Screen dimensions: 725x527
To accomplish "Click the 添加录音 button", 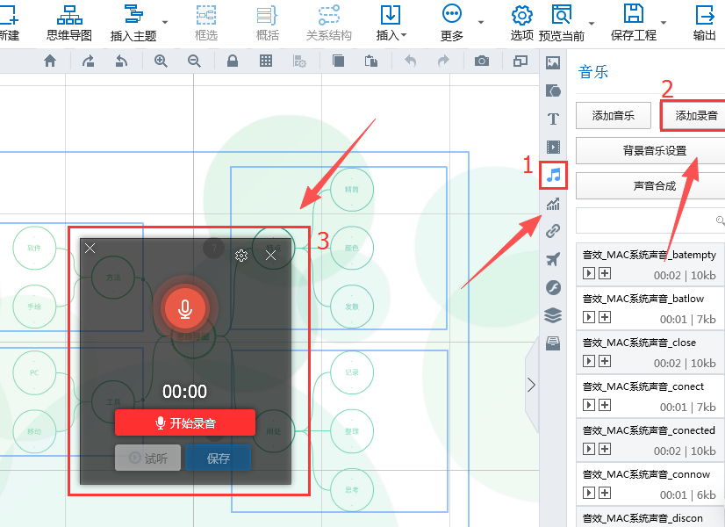I will tap(695, 116).
